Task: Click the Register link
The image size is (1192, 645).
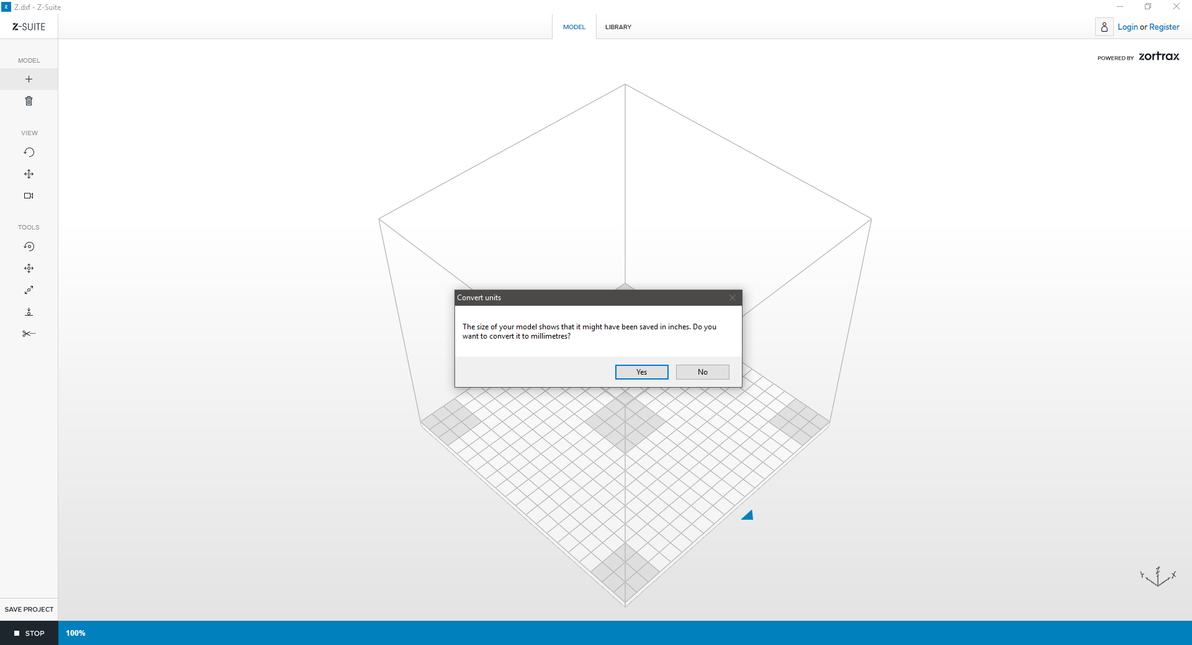Action: pyautogui.click(x=1164, y=27)
